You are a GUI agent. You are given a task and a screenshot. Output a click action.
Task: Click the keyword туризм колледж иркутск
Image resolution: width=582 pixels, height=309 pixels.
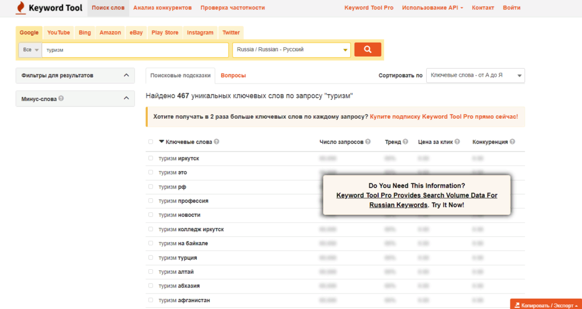191,229
